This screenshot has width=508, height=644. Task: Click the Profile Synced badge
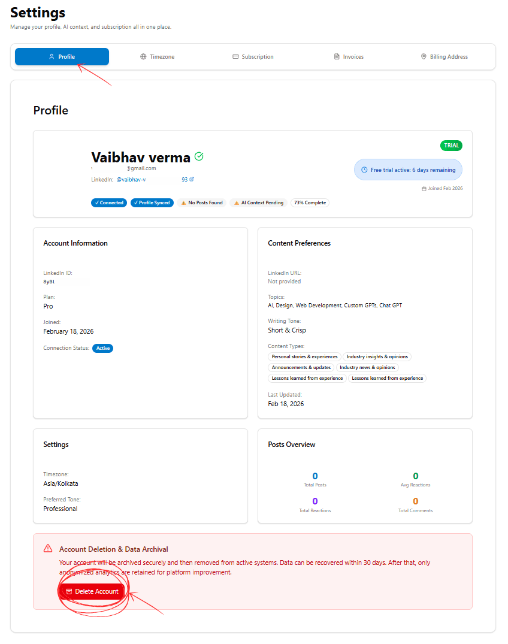(152, 203)
